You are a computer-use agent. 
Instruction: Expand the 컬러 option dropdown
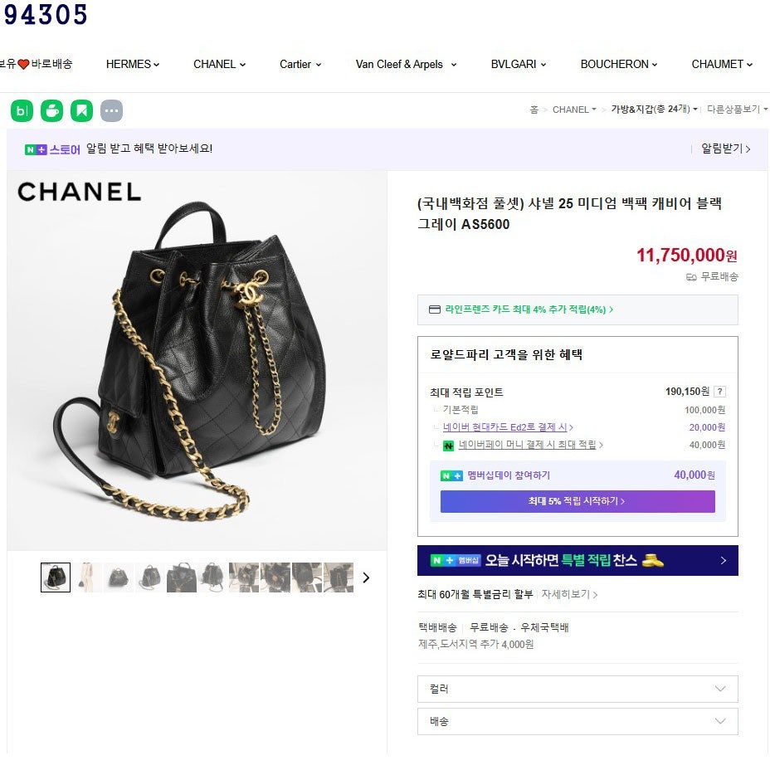pos(577,689)
